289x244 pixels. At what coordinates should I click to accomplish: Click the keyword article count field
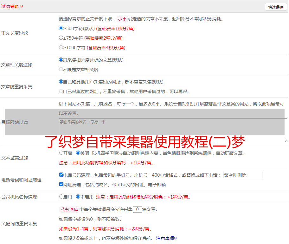click(x=137, y=209)
